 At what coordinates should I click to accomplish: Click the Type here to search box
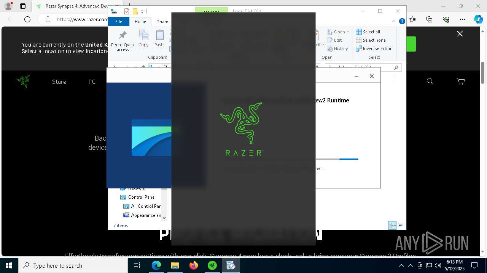(x=73, y=265)
